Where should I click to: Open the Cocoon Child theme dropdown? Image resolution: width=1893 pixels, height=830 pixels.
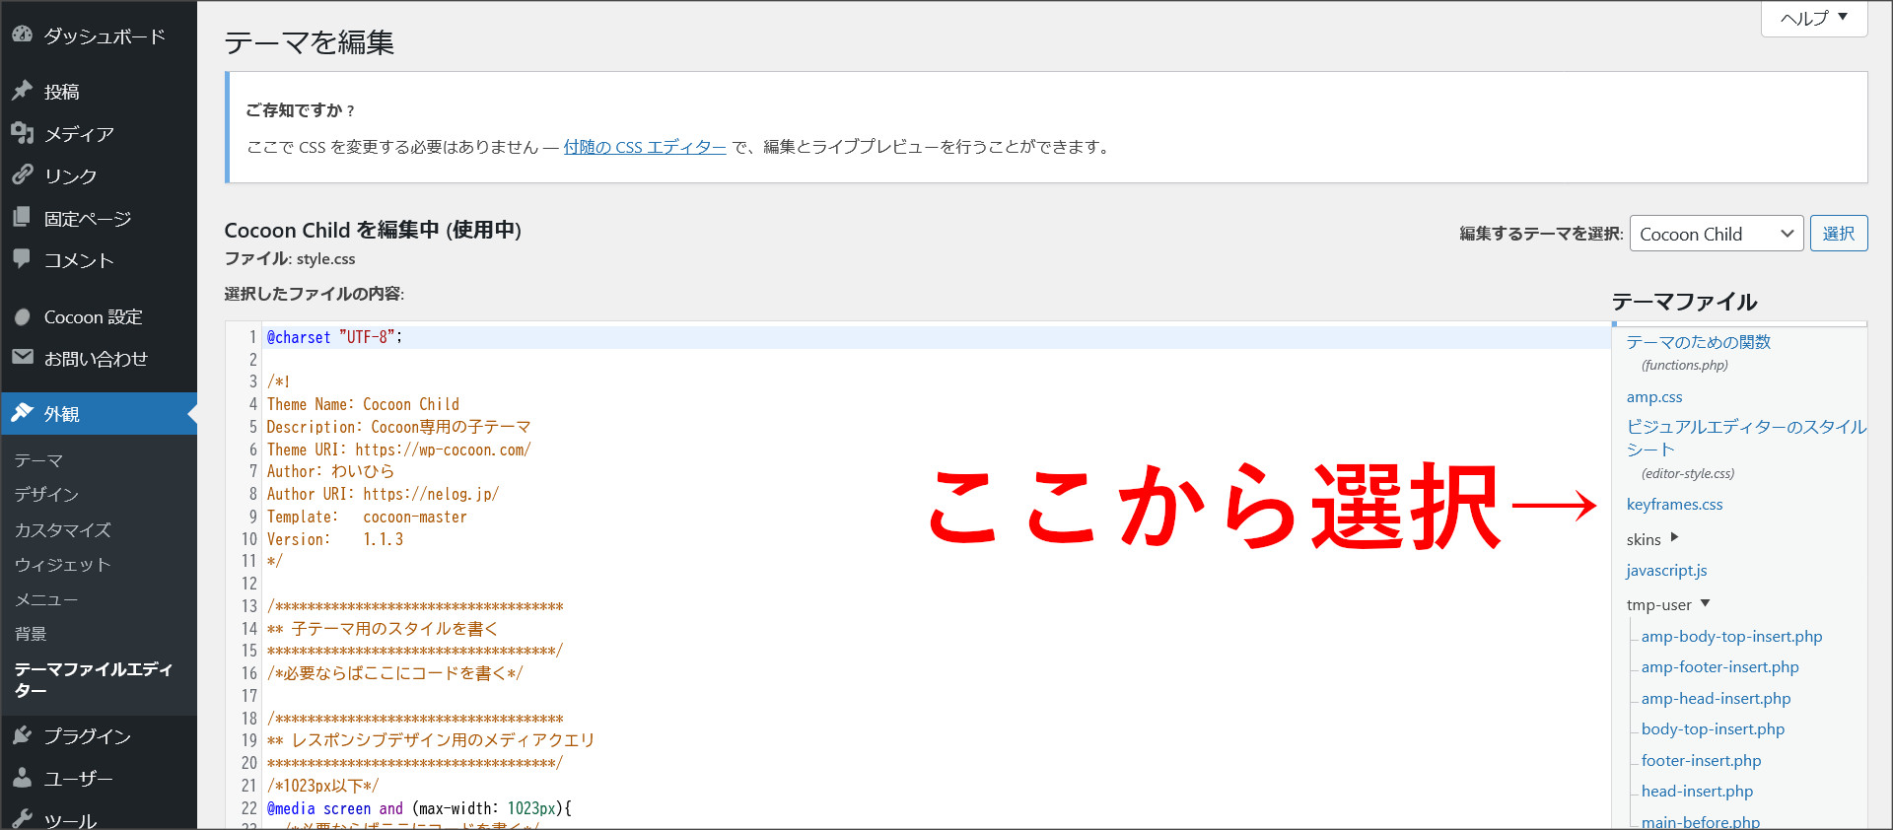coord(1716,234)
